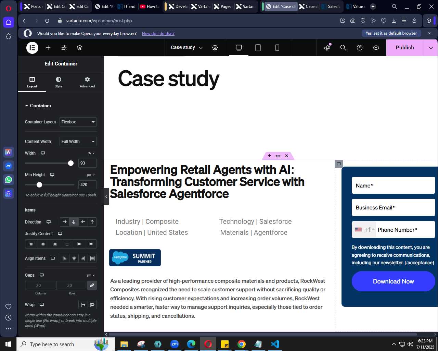Set Justify Content to space between

pos(67,244)
